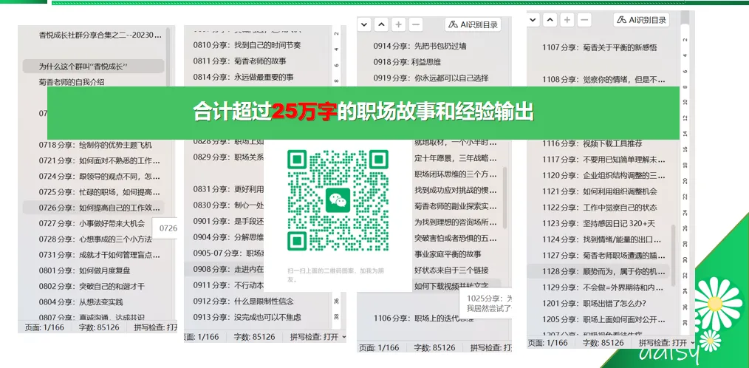Viewport: 749px width, 368px height.
Task: Click the WeChat QR code image
Action: pyautogui.click(x=338, y=200)
